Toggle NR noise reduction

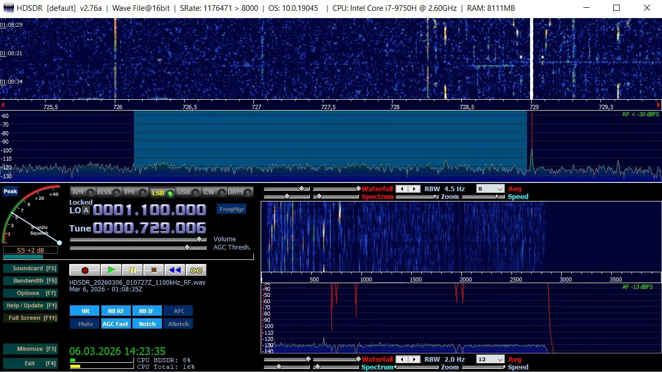[85, 311]
